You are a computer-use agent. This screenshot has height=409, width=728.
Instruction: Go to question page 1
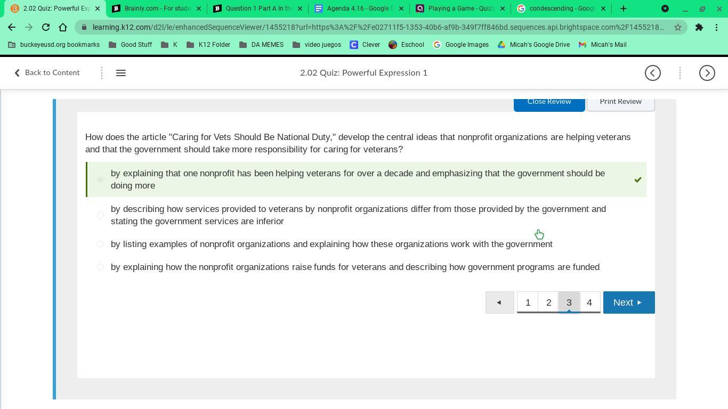point(528,302)
